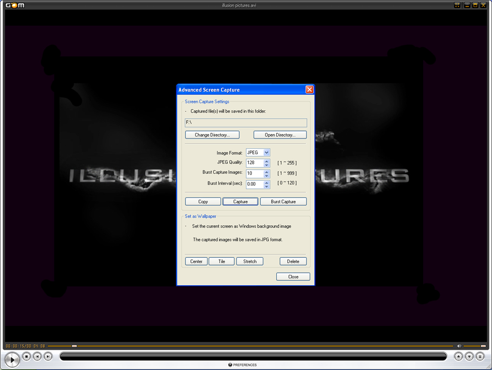Open the PREFERENCES link at the bottom

click(x=243, y=365)
